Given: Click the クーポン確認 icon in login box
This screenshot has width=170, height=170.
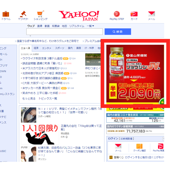Looking at the screenshot, I should coord(140,146).
